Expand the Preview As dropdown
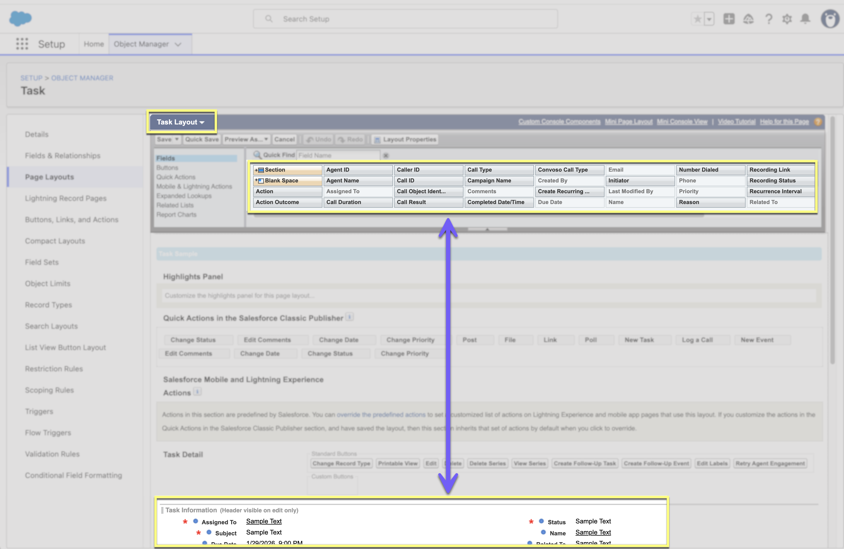Image resolution: width=844 pixels, height=549 pixels. pos(246,140)
